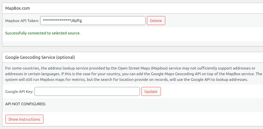This screenshot has height=129, width=263.
Task: Open Show Instructions for Google Geocoding
Action: [x=24, y=119]
